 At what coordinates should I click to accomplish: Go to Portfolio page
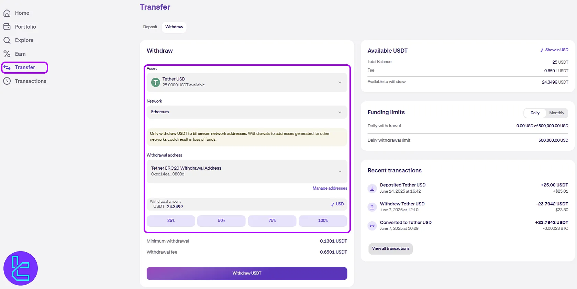25,26
